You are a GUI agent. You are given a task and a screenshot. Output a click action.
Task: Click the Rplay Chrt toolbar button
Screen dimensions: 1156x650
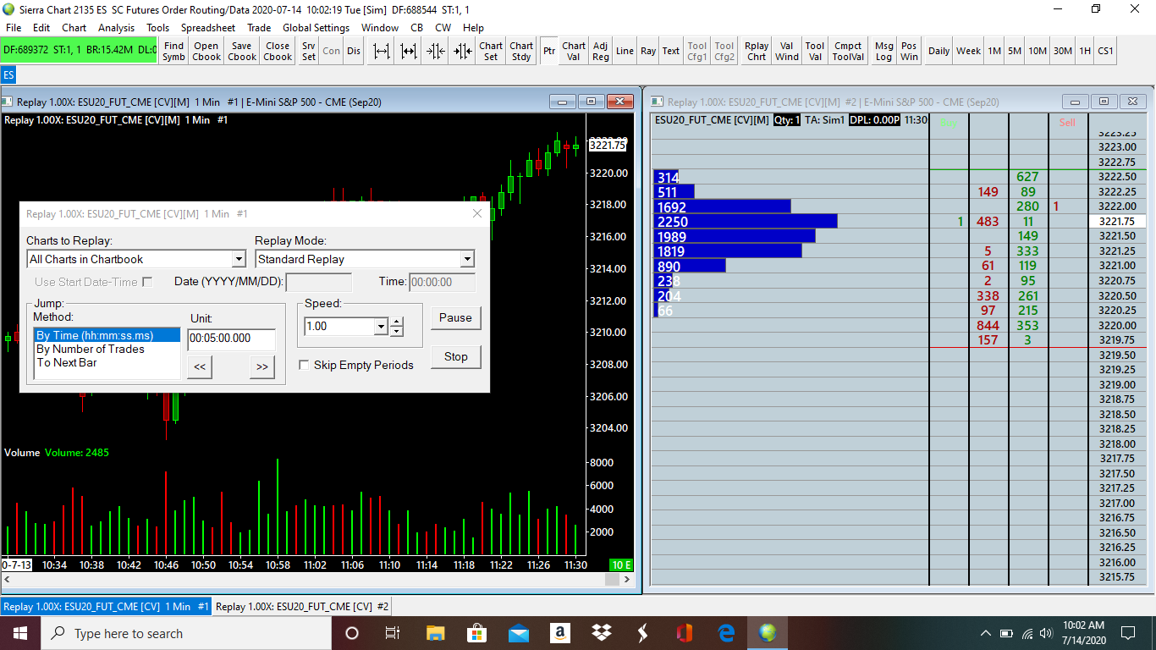(x=757, y=51)
